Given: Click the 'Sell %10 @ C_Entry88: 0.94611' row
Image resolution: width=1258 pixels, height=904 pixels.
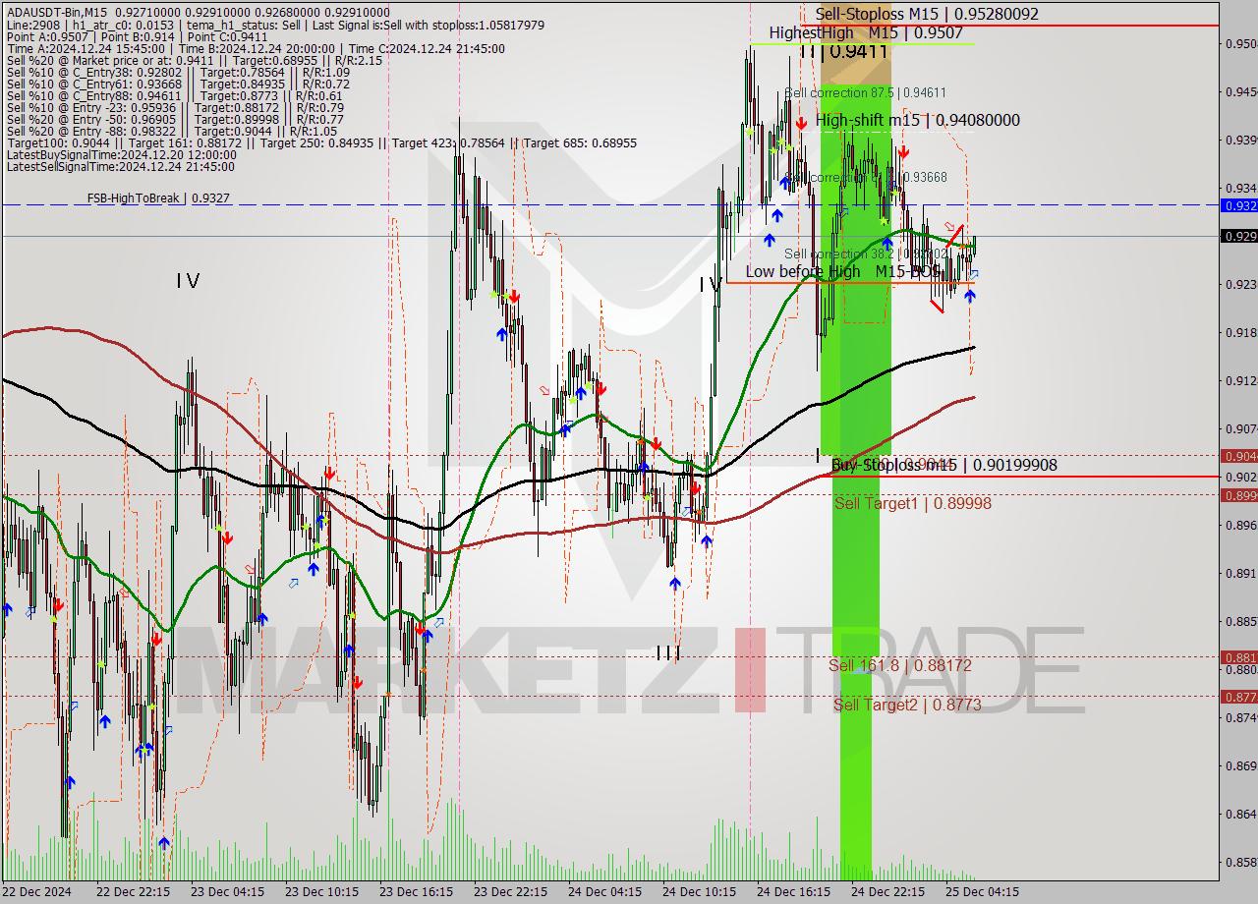Looking at the screenshot, I should (175, 95).
